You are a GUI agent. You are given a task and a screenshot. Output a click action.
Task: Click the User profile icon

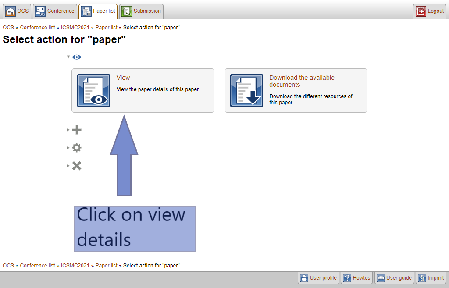click(x=304, y=278)
